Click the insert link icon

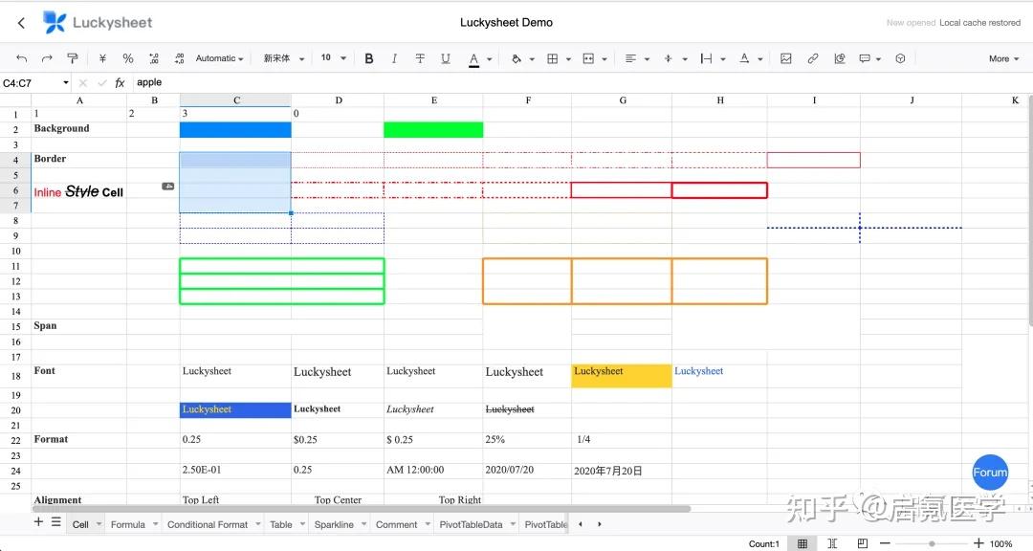(813, 58)
